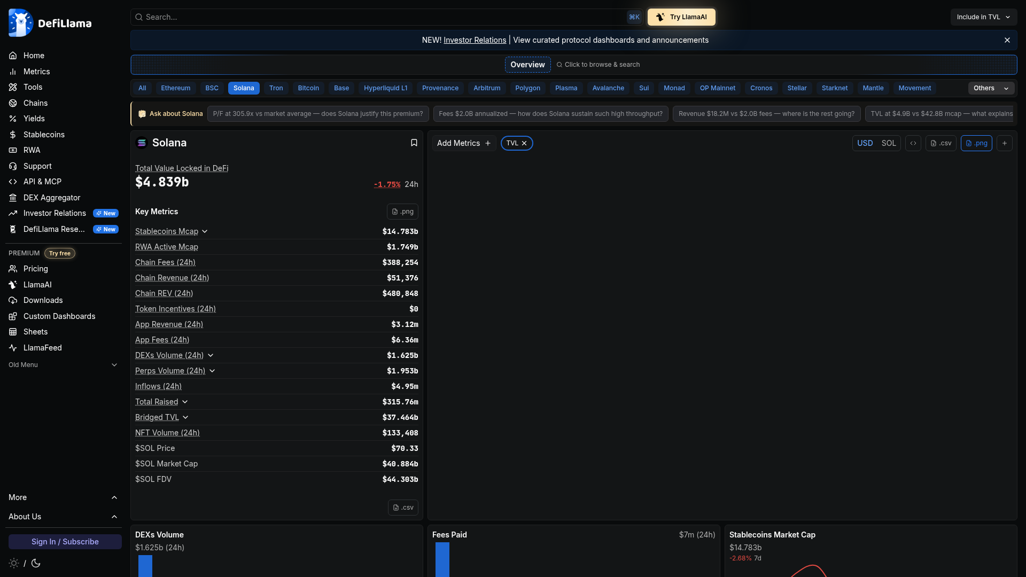The height and width of the screenshot is (577, 1026).
Task: Set chart denomination to USD
Action: (865, 143)
